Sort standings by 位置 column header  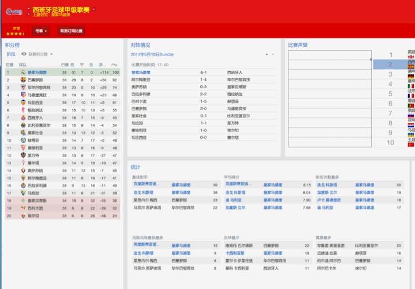coord(10,65)
